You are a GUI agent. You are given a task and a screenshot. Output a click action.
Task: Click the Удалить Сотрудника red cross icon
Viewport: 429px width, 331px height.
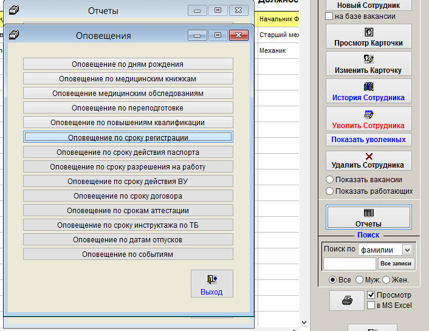(368, 156)
